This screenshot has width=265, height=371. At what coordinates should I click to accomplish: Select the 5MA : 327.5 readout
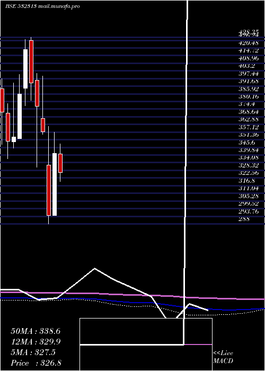tap(33, 352)
